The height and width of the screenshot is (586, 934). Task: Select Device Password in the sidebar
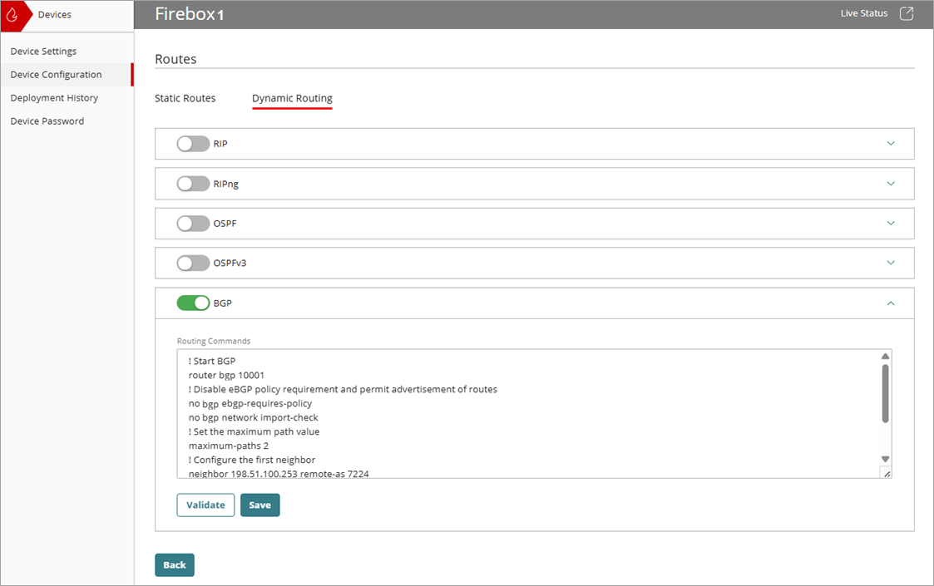tap(47, 121)
